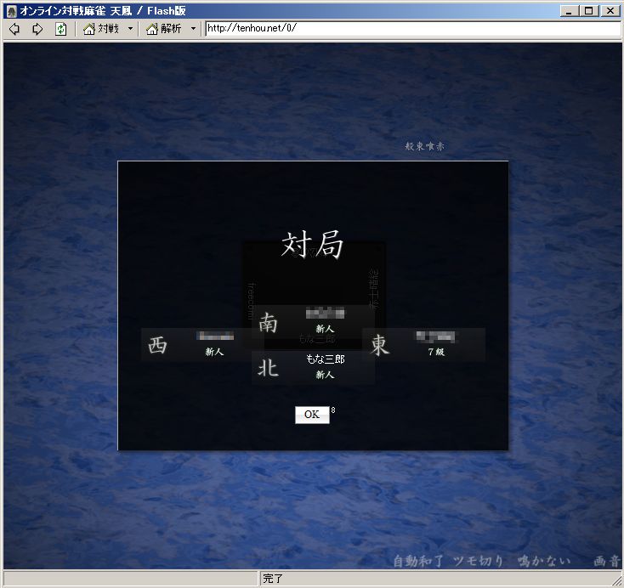Click the 解析 toolbar button
Image resolution: width=624 pixels, height=588 pixels.
(x=164, y=29)
